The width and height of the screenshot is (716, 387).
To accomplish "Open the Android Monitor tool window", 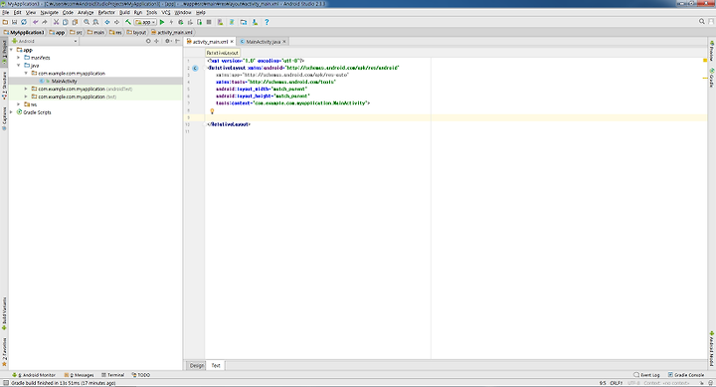I will [x=34, y=375].
